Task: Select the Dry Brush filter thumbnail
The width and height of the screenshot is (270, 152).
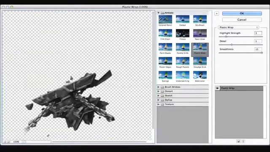Action: [x=200, y=19]
